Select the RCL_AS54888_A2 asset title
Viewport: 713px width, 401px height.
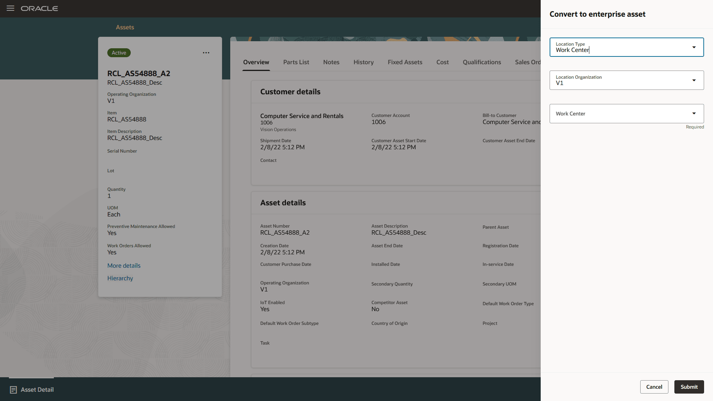(x=139, y=74)
